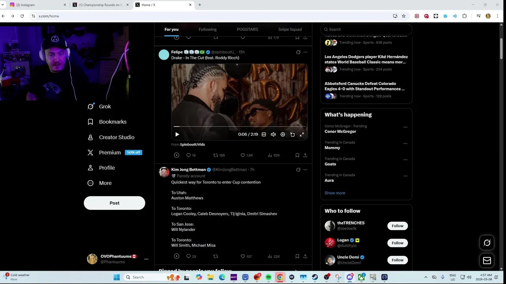Image resolution: width=506 pixels, height=284 pixels.
Task: Open Windows Start menu
Action: pos(117,277)
